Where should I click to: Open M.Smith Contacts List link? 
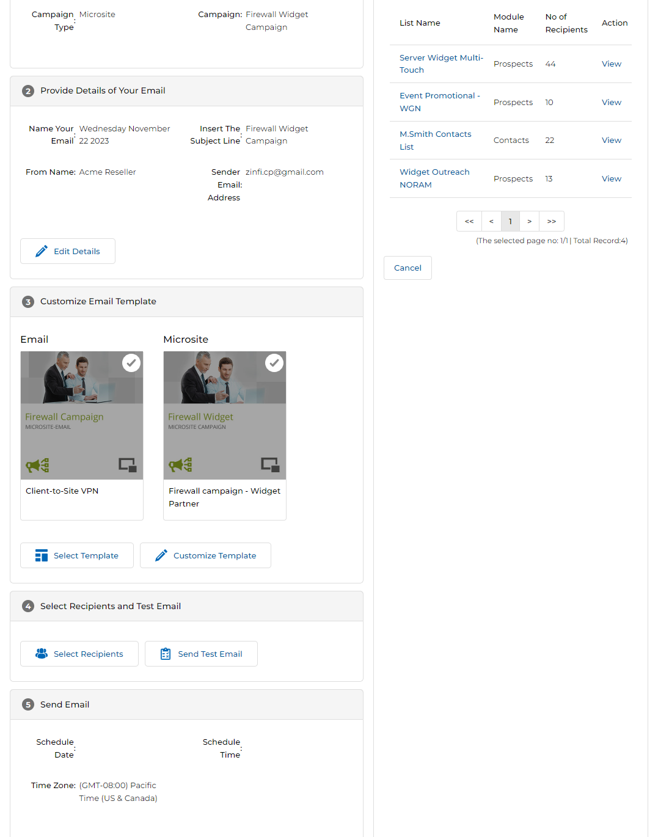(x=436, y=141)
